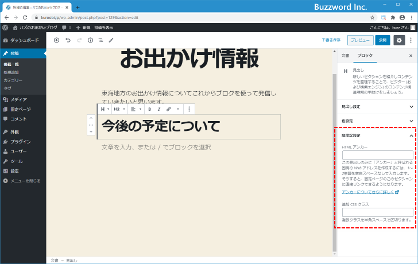The width and height of the screenshot is (418, 264).
Task: Open タグ submenu
Action: click(x=7, y=88)
